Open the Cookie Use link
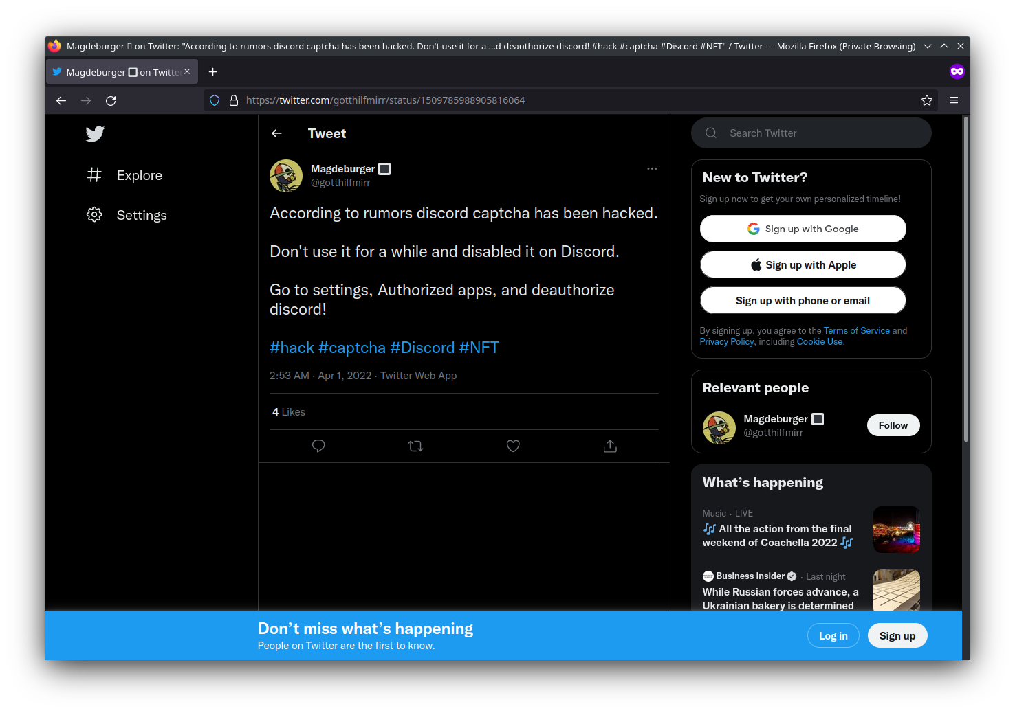This screenshot has height=713, width=1015. [820, 341]
